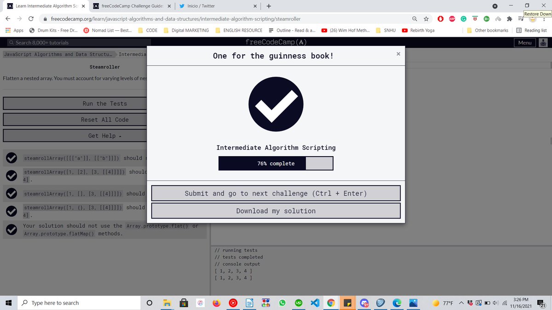The height and width of the screenshot is (310, 552).
Task: Open the CODE bookmarks folder
Action: 148,30
